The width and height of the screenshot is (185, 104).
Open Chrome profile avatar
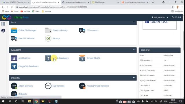tap(178, 7)
